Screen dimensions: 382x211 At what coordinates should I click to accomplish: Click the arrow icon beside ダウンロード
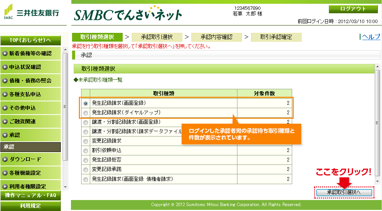[x=5, y=160]
